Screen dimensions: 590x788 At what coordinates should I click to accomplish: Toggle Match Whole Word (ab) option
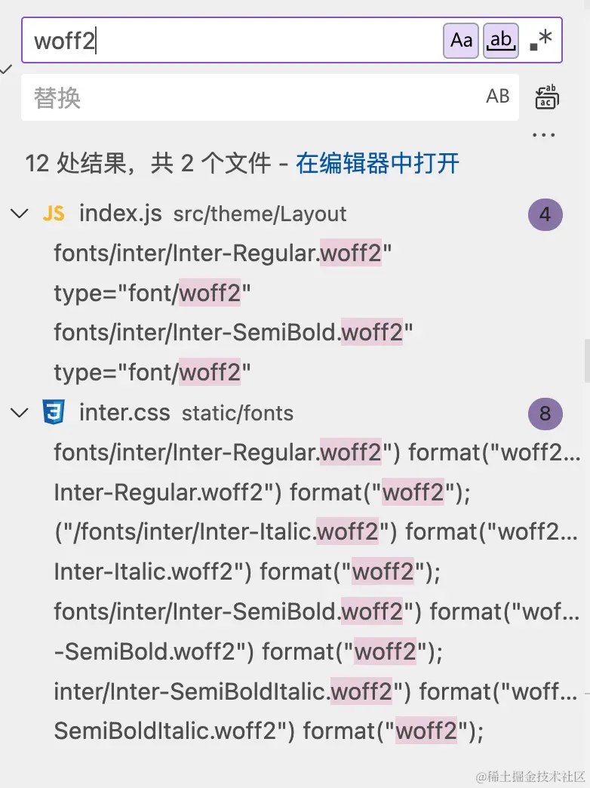[501, 40]
